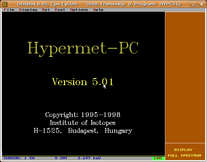Toggle the green LOG scale indicator
207x162 pixels.
[158, 158]
